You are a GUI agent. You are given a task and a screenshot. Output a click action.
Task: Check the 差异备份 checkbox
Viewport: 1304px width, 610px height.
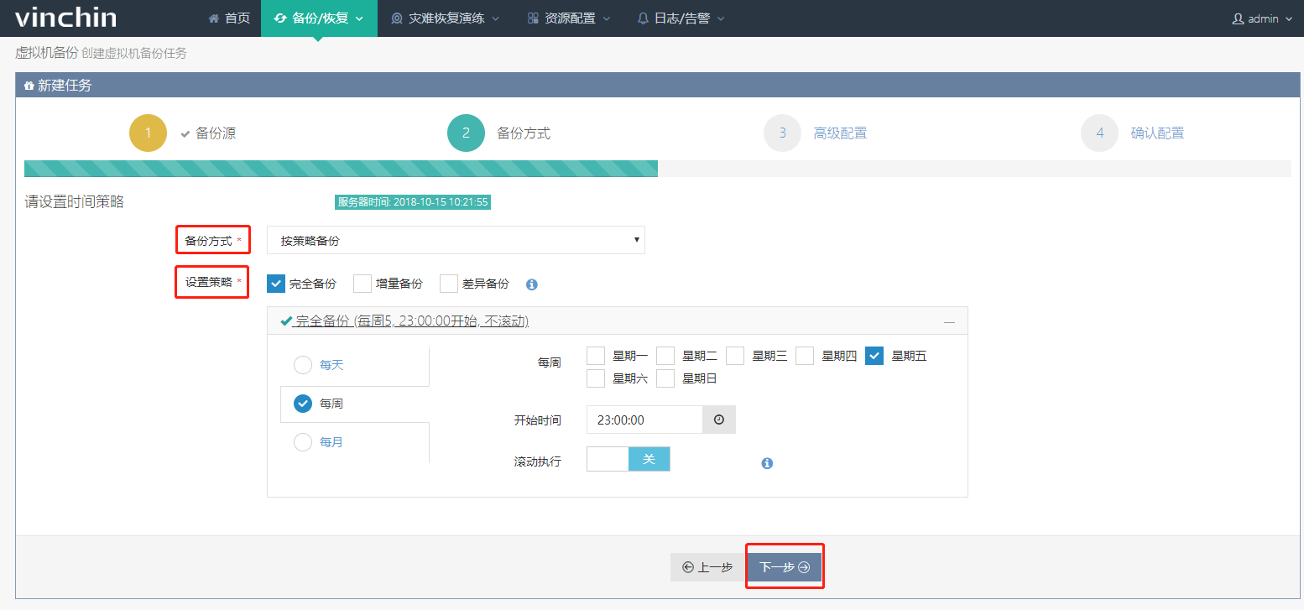click(x=449, y=284)
